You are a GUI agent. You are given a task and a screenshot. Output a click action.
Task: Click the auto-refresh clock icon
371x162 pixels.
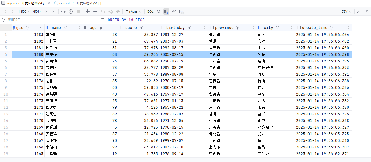pyautogui.click(x=71, y=12)
